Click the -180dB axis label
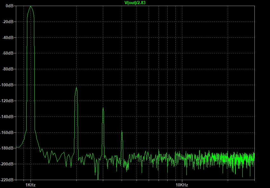This screenshot has height=188, width=270. pos(7,148)
